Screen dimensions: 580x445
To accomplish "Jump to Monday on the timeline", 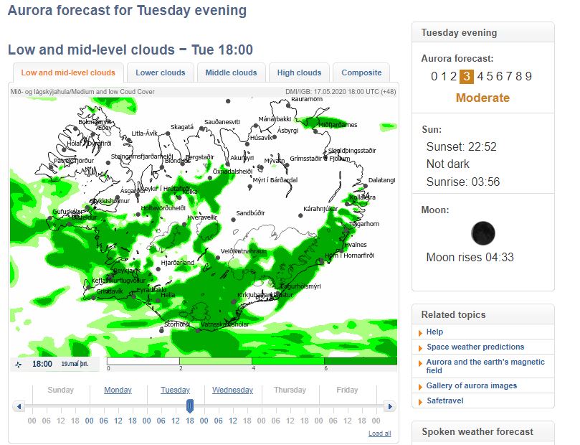I will point(118,390).
